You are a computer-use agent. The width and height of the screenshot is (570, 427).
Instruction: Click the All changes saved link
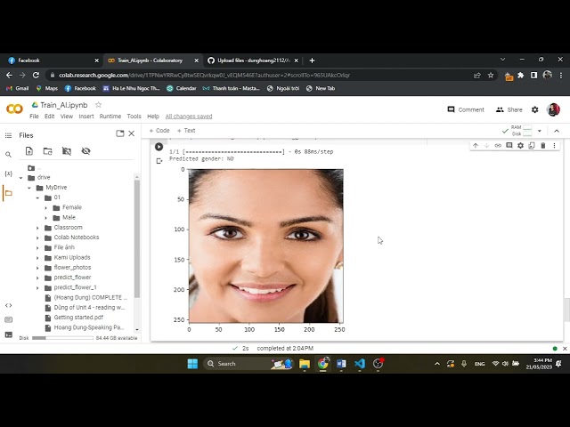(x=189, y=117)
